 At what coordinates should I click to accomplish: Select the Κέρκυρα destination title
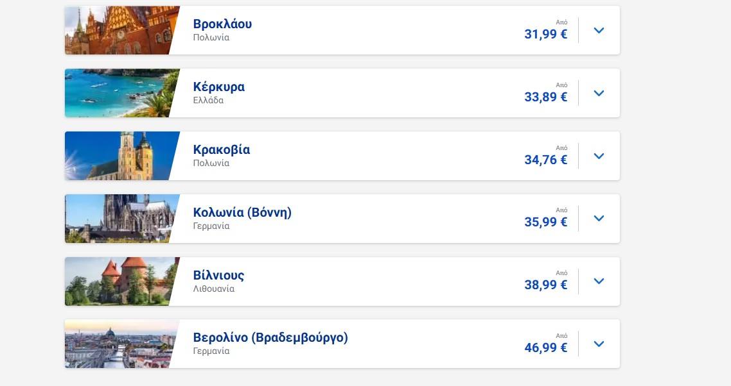coord(218,87)
